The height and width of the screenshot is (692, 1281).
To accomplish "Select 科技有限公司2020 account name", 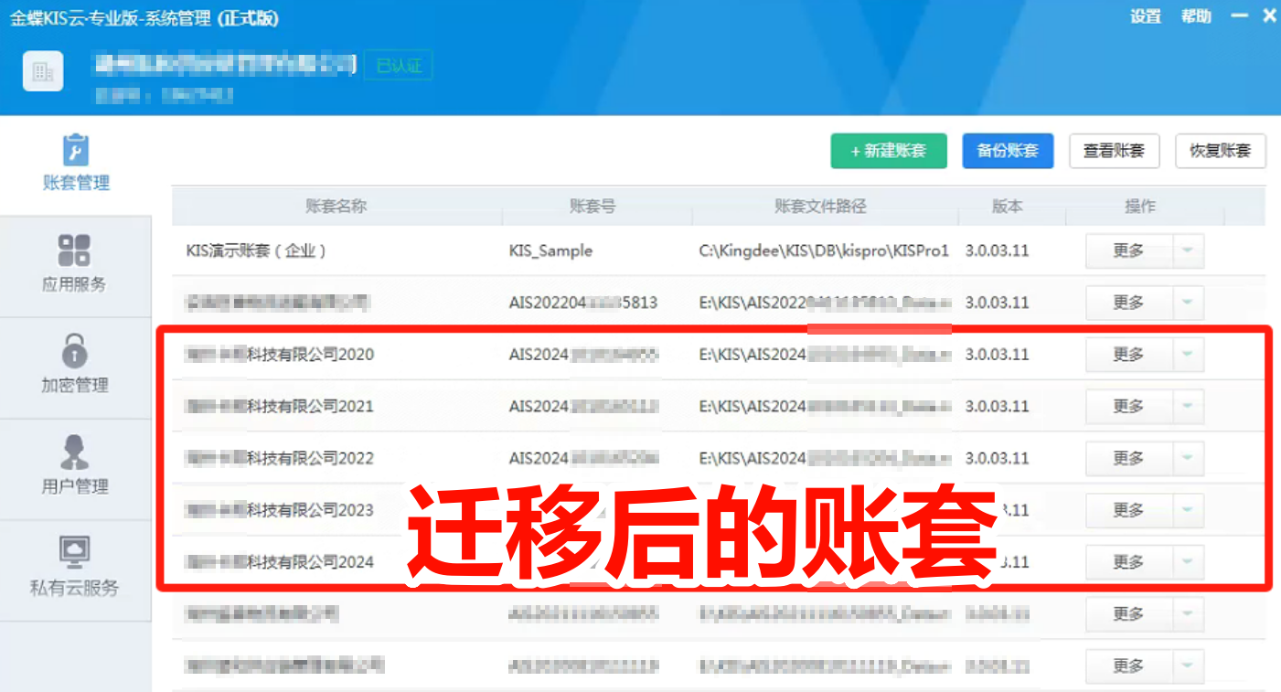I will click(279, 355).
